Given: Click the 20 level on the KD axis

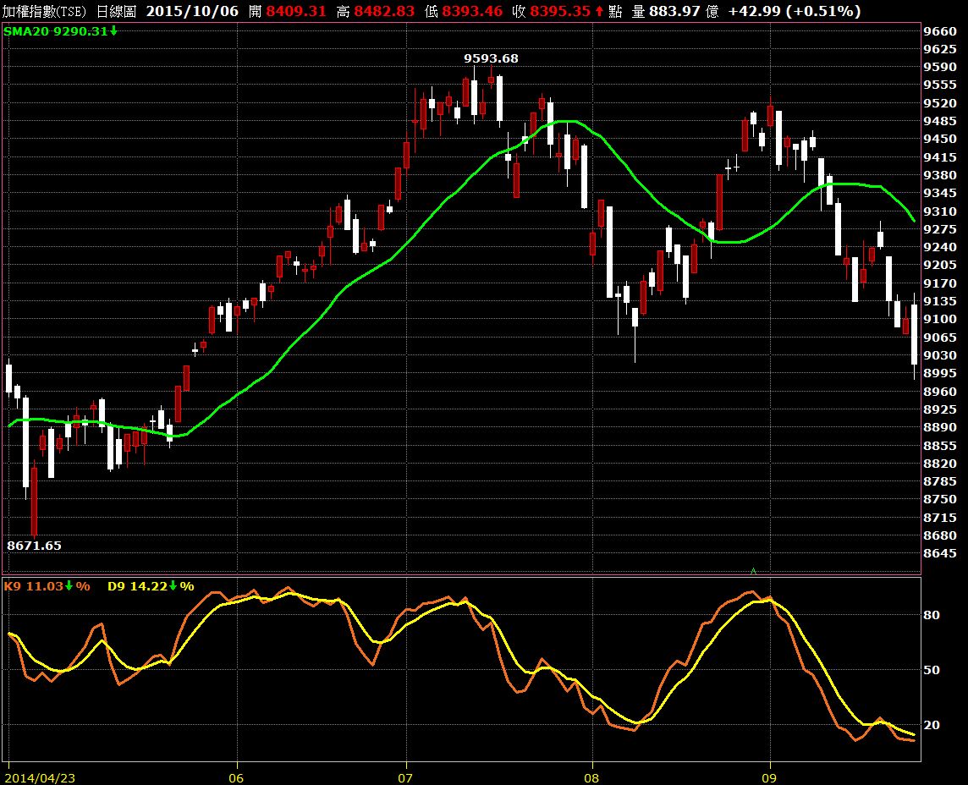Looking at the screenshot, I should pyautogui.click(x=932, y=725).
